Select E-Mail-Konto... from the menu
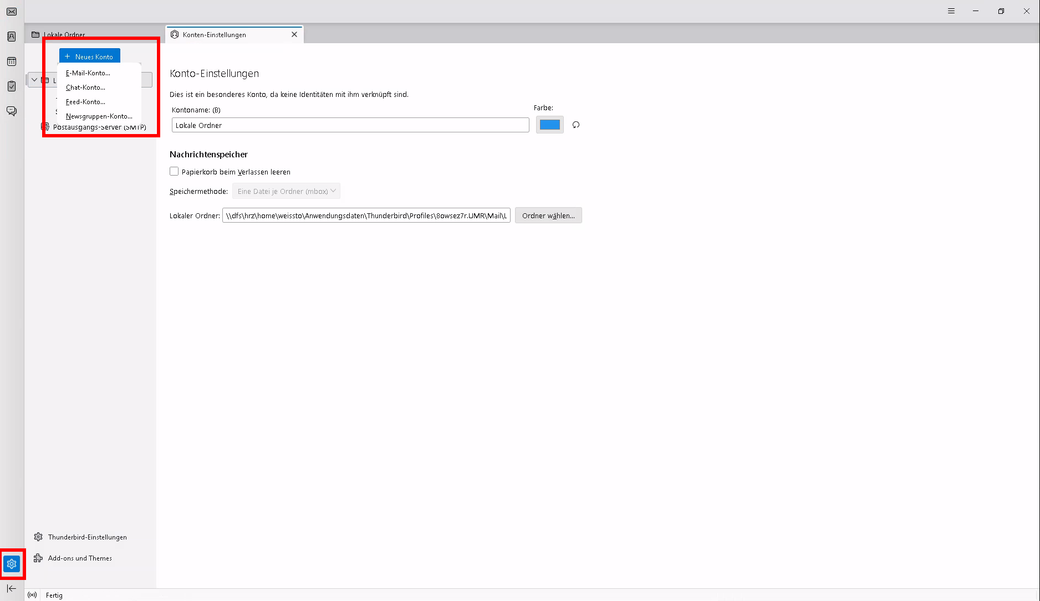 tap(88, 73)
